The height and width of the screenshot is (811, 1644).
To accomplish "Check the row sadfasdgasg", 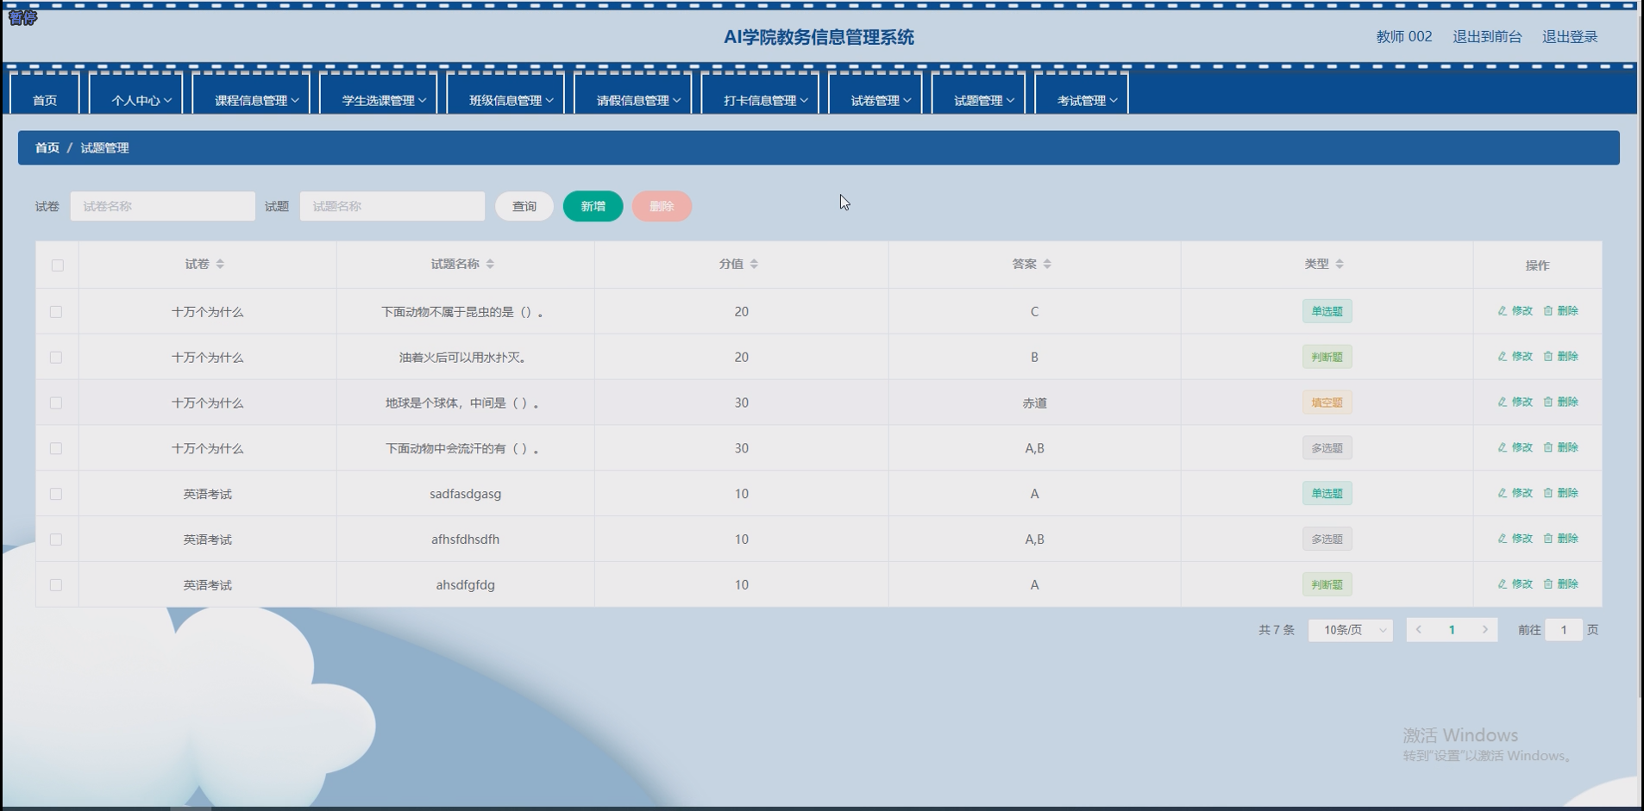I will 56,494.
